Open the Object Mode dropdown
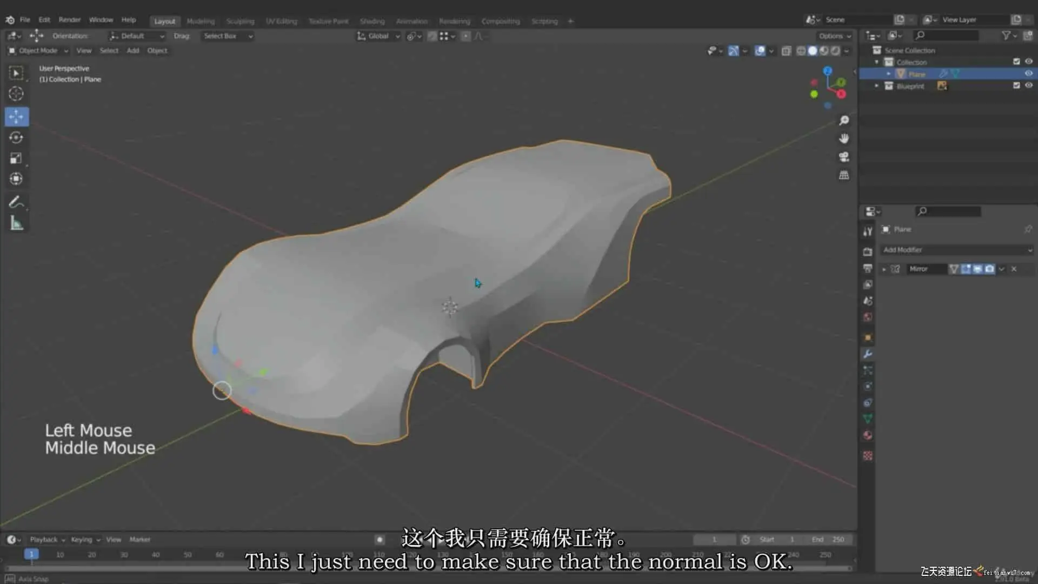This screenshot has width=1038, height=584. tap(38, 51)
